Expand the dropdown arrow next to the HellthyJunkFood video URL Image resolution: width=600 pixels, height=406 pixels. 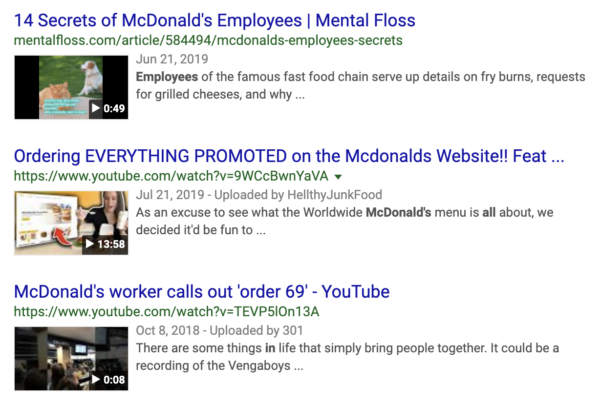(339, 177)
